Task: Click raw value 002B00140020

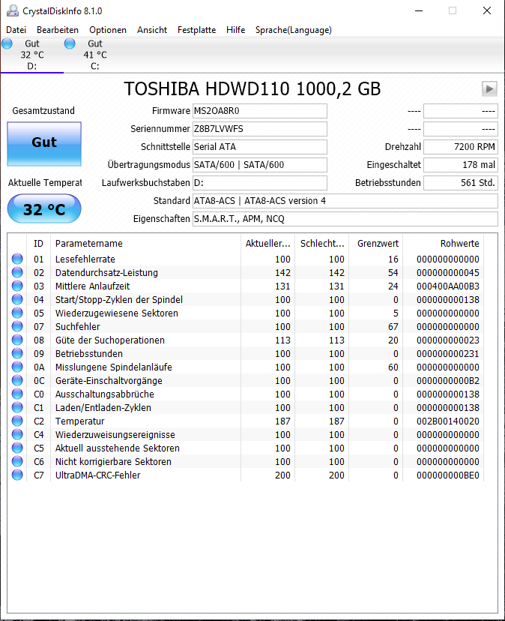Action: pos(447,421)
